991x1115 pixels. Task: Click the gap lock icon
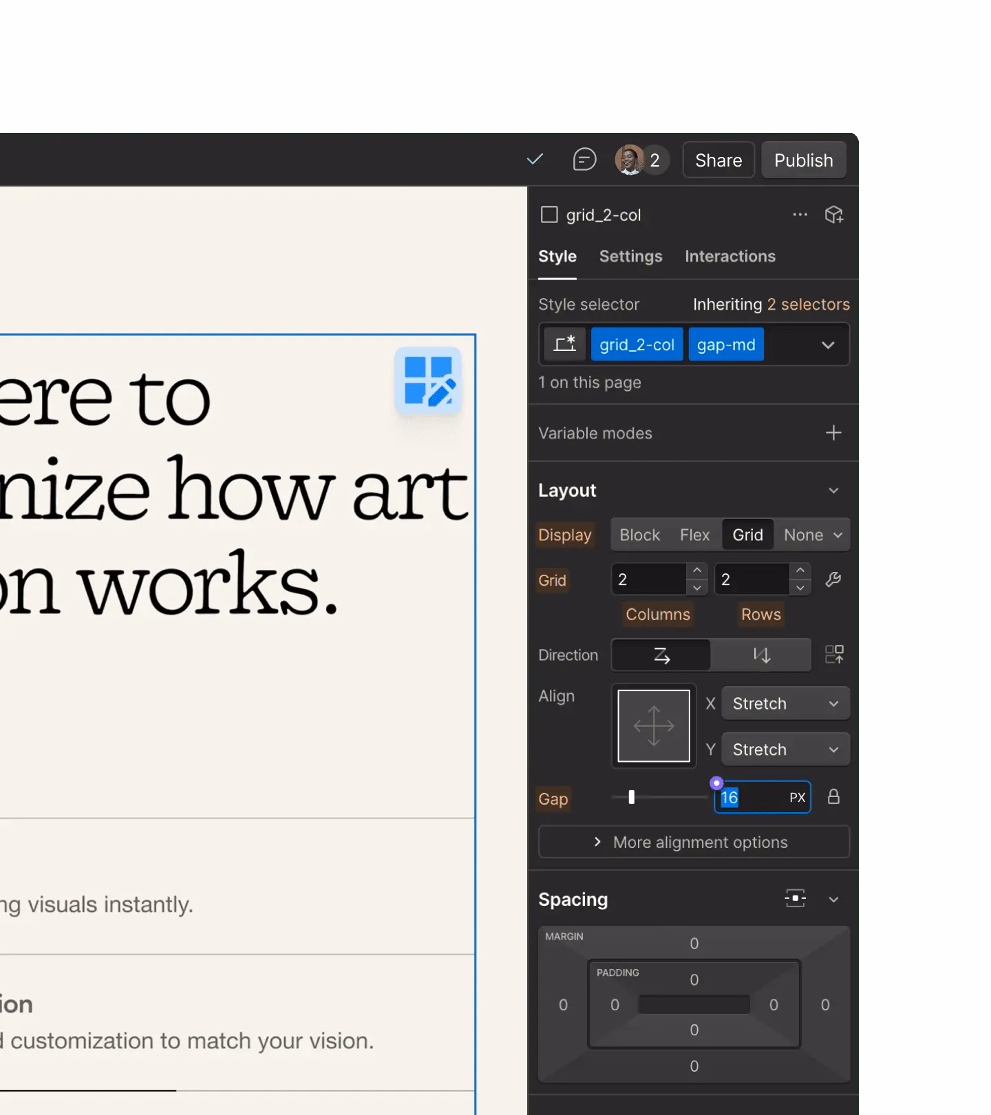[833, 797]
